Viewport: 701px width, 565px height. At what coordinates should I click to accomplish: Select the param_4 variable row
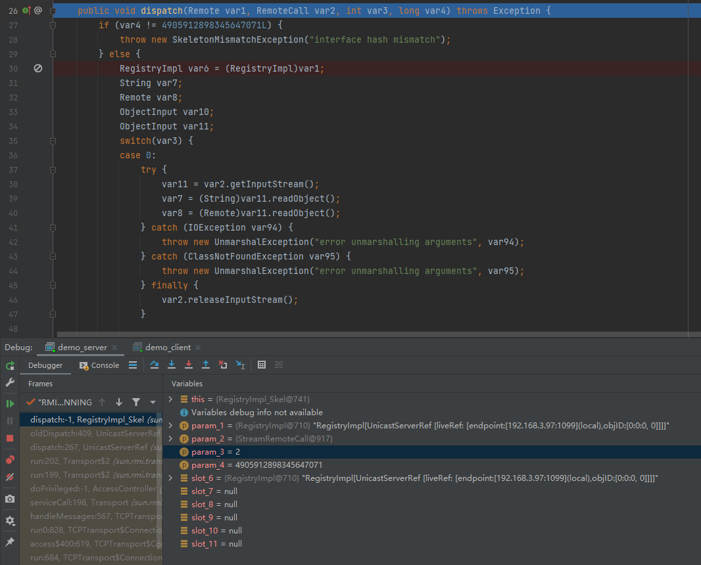coord(432,465)
